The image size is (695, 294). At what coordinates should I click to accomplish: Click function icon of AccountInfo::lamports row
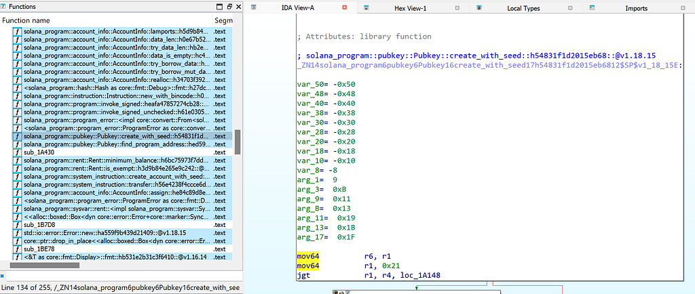17,31
